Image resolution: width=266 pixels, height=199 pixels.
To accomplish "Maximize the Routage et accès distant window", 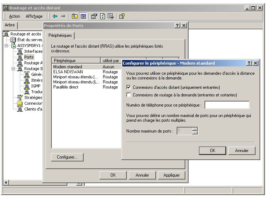I will click(x=253, y=8).
